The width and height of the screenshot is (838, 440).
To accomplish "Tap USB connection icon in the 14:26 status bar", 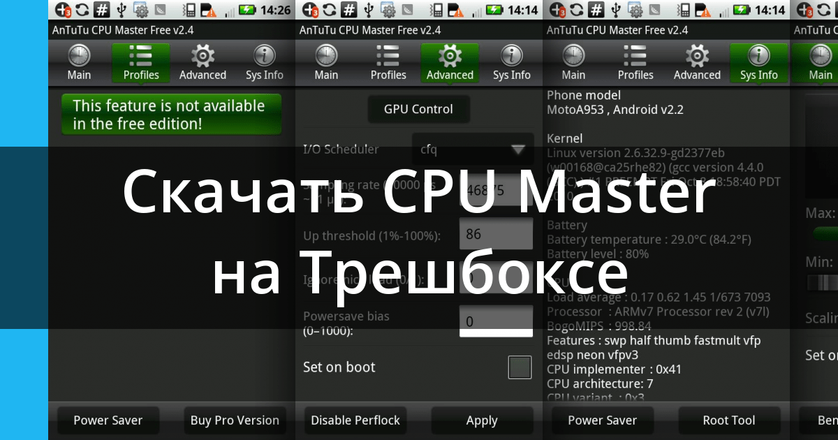I will coord(122,10).
